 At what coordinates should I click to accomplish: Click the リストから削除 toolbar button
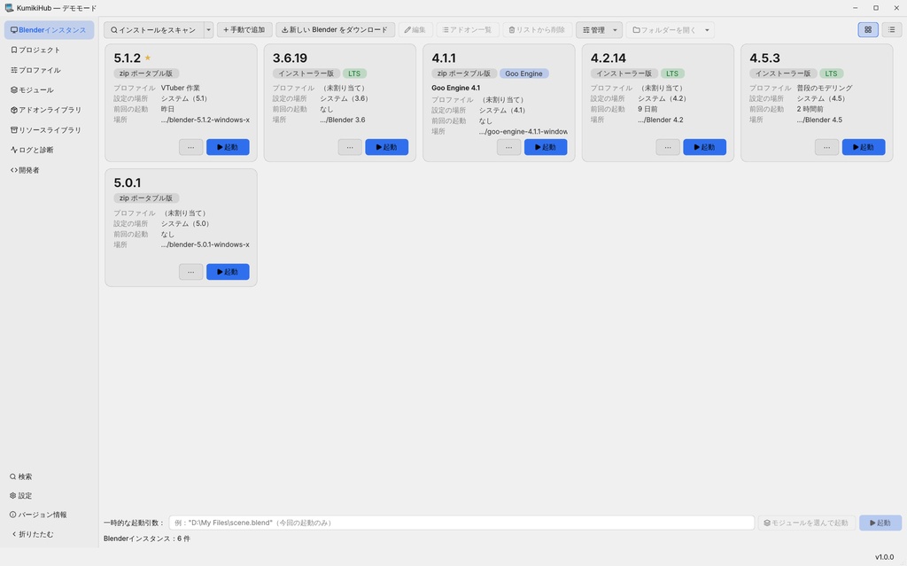coord(538,30)
